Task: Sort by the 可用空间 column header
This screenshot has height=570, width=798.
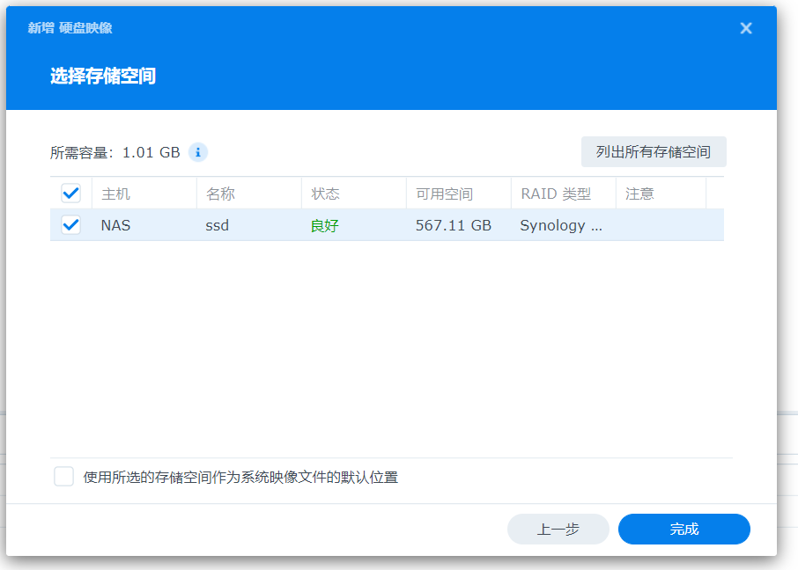Action: click(x=459, y=194)
